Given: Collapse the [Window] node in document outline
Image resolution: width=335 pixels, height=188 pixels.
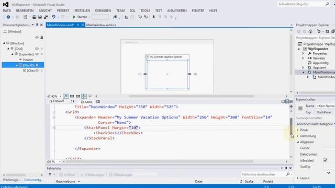Looking at the screenshot, I should click(x=4, y=43).
